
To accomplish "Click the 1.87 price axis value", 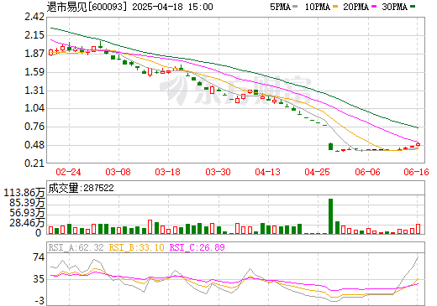I will point(34,54).
